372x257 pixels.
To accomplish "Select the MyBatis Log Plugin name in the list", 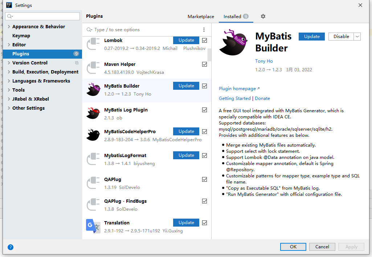I will pyautogui.click(x=126, y=110).
